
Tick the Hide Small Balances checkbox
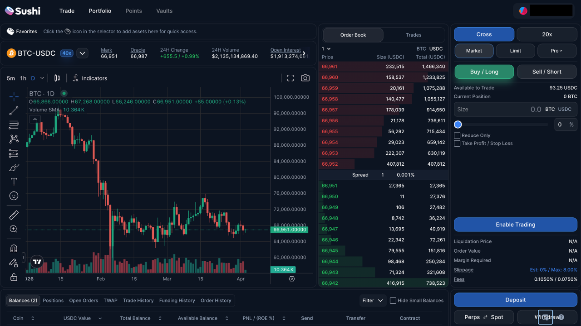[x=393, y=301]
